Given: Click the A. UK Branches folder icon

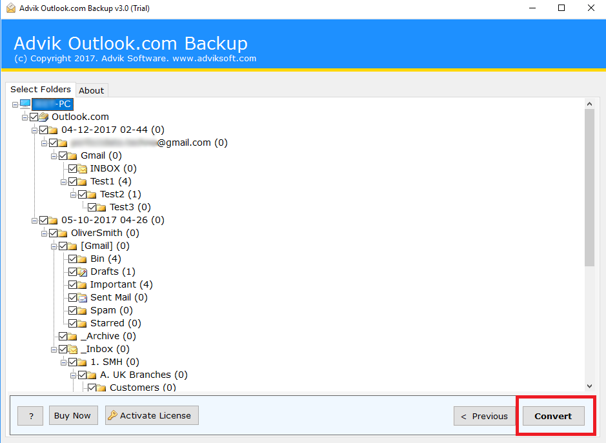Looking at the screenshot, I should (x=92, y=375).
